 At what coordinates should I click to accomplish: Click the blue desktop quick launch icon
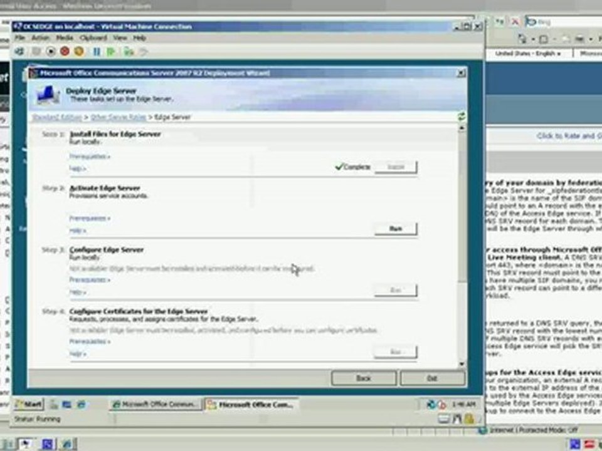(67, 404)
